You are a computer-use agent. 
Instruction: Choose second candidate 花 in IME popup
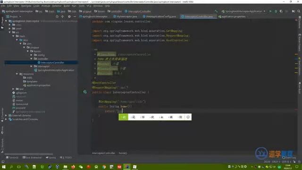click(133, 117)
